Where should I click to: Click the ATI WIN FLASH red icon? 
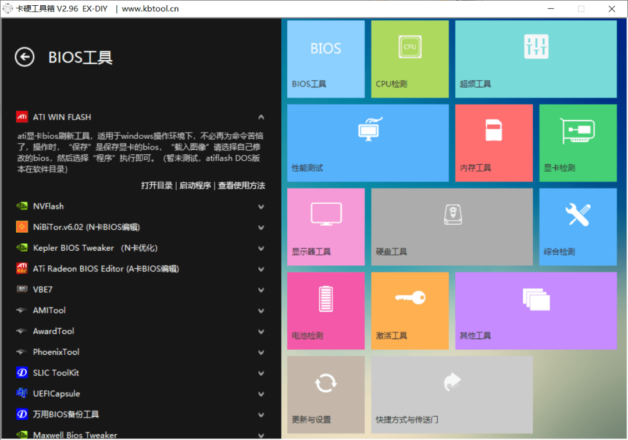point(22,117)
